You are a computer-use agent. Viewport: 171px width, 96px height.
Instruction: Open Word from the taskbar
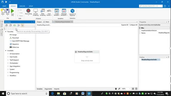pos(83,94)
